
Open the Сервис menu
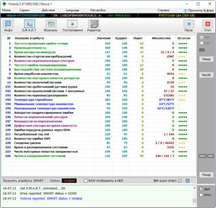coord(25,10)
